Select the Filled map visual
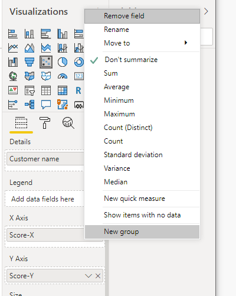This screenshot has height=296, width=236. [29, 76]
